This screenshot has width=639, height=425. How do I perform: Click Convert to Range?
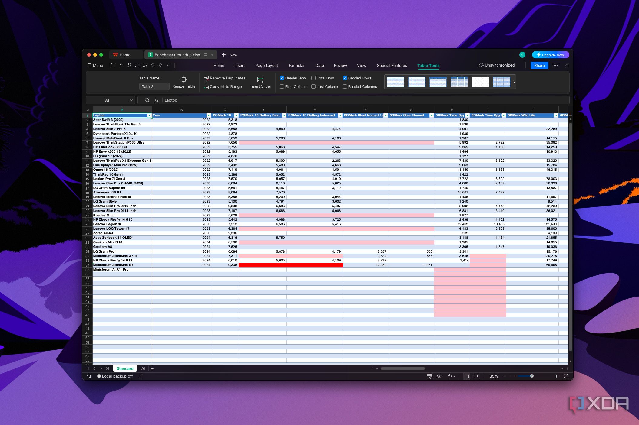click(x=223, y=86)
